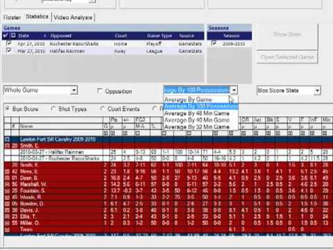Enable the Opposition checkbox
The height and width of the screenshot is (250, 333).
click(x=100, y=91)
